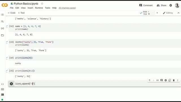The height and width of the screenshot is (102, 181).
Task: Add a new Code cell
Action: click(x=12, y=13)
